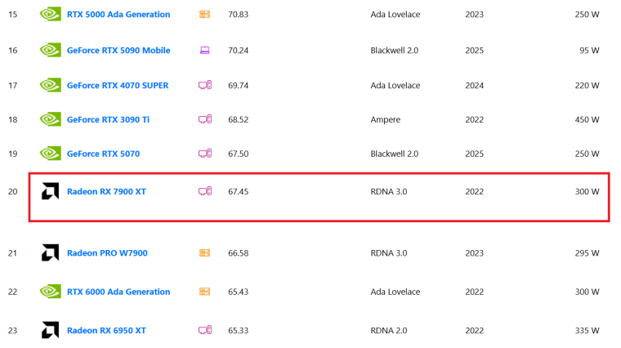Screen dimensions: 621x348
Task: Click NVIDIA logo beside GeForce RTX 5090 Mobile
Action: pos(51,51)
